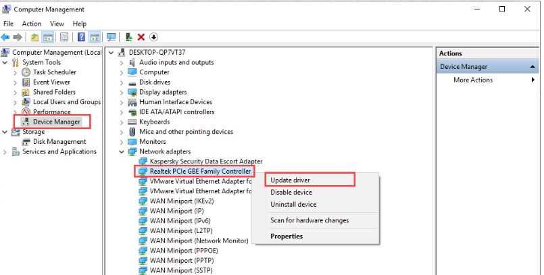The image size is (544, 275).
Task: Expand the Disk drives category
Action: (122, 82)
